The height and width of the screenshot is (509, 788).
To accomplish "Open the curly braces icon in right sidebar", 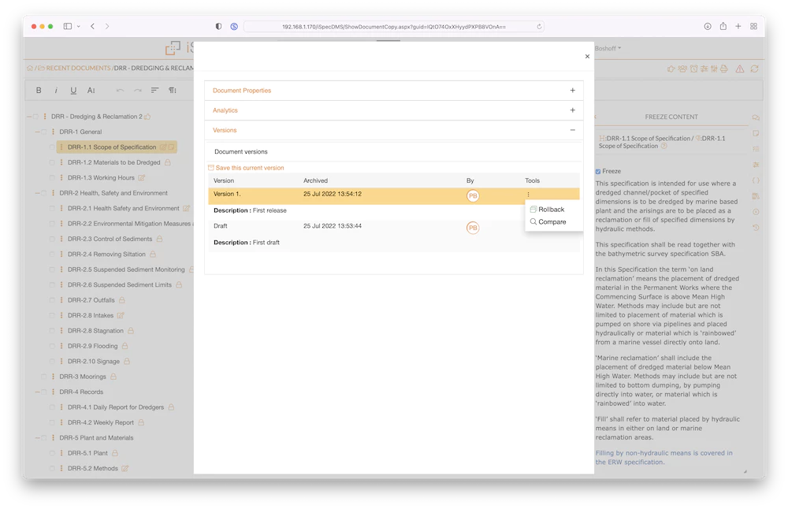I will (756, 180).
